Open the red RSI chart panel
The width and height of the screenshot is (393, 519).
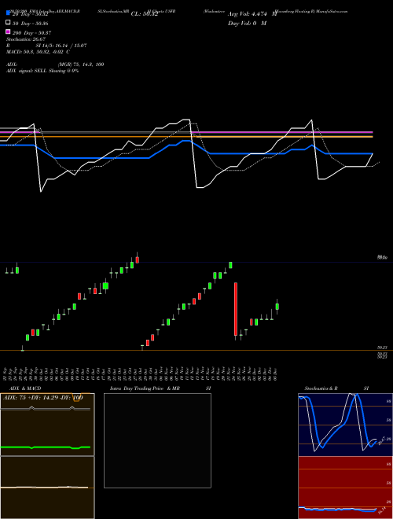[345, 488]
